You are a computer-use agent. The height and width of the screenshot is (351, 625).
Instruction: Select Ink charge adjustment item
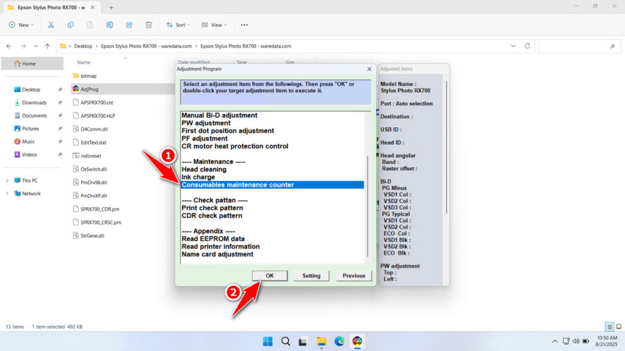pyautogui.click(x=198, y=177)
